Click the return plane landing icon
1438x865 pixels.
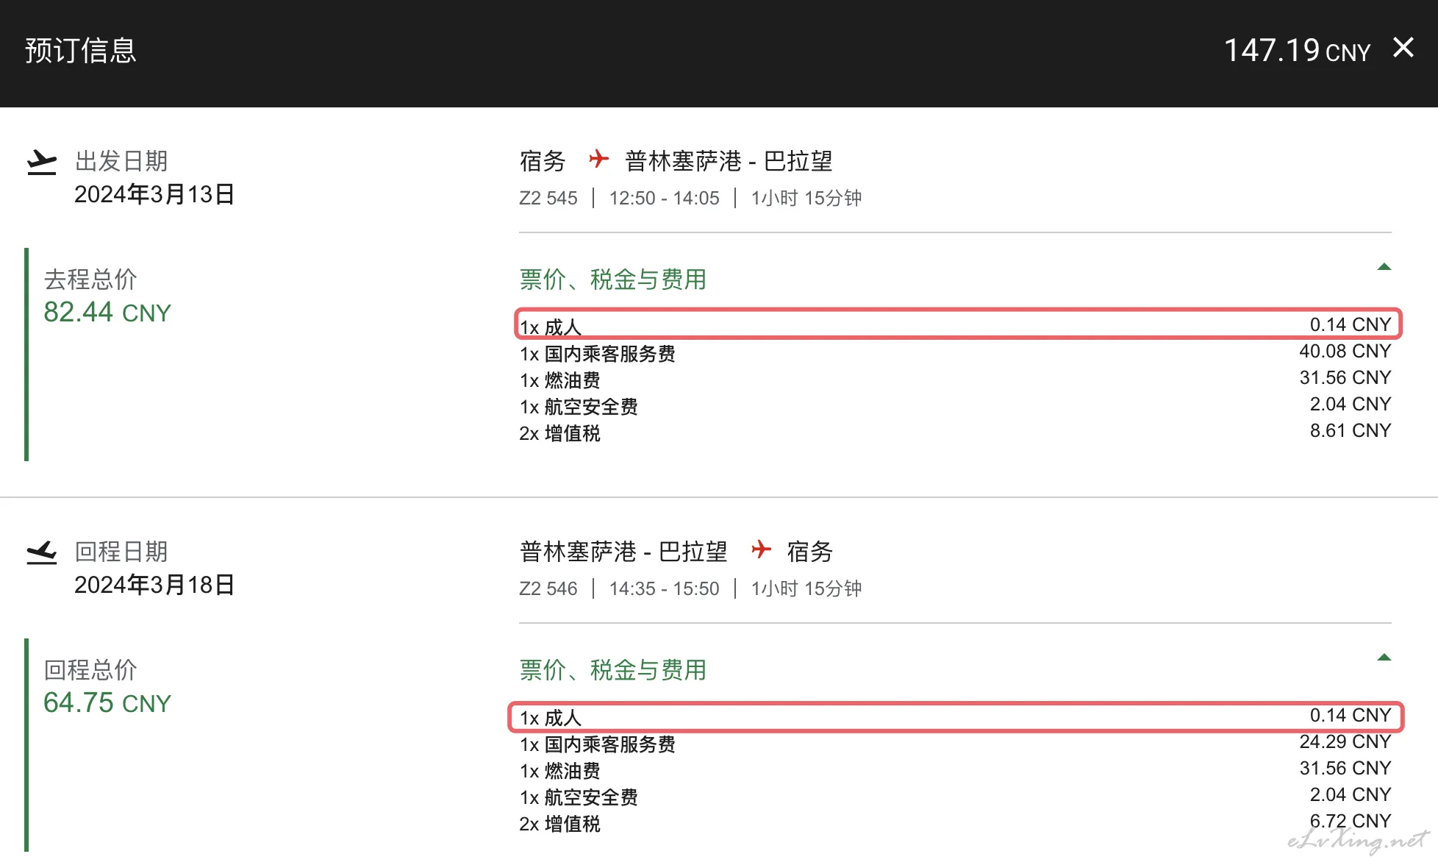(x=41, y=552)
